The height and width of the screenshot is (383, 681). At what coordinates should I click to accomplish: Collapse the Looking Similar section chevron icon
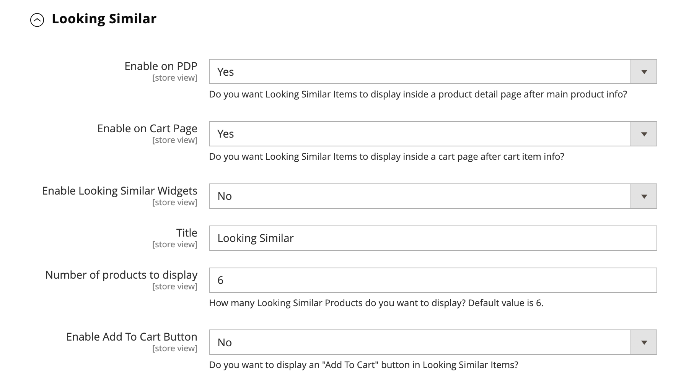[x=37, y=18]
